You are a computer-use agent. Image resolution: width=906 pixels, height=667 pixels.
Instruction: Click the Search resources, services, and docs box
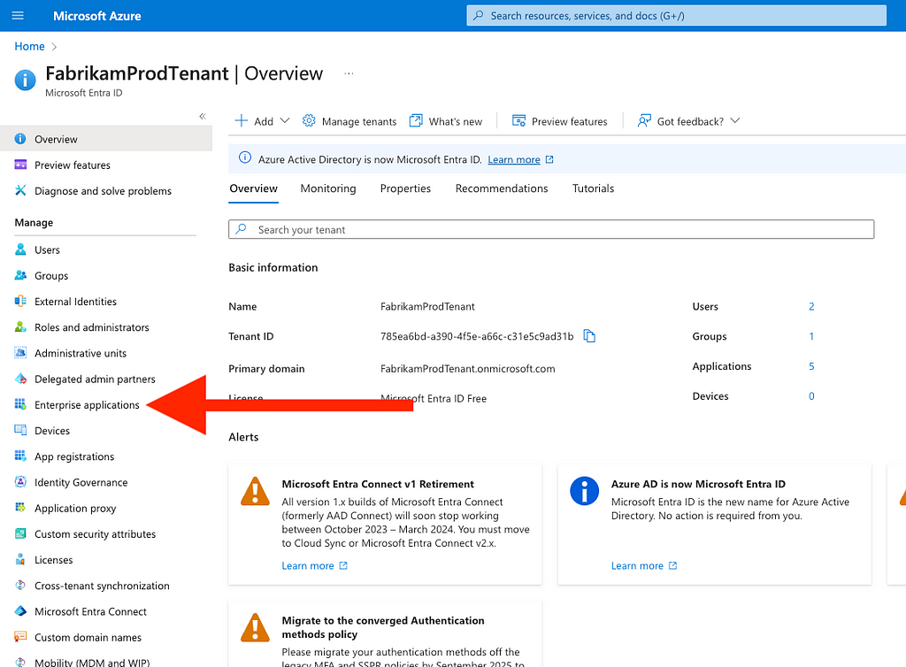[x=676, y=16]
